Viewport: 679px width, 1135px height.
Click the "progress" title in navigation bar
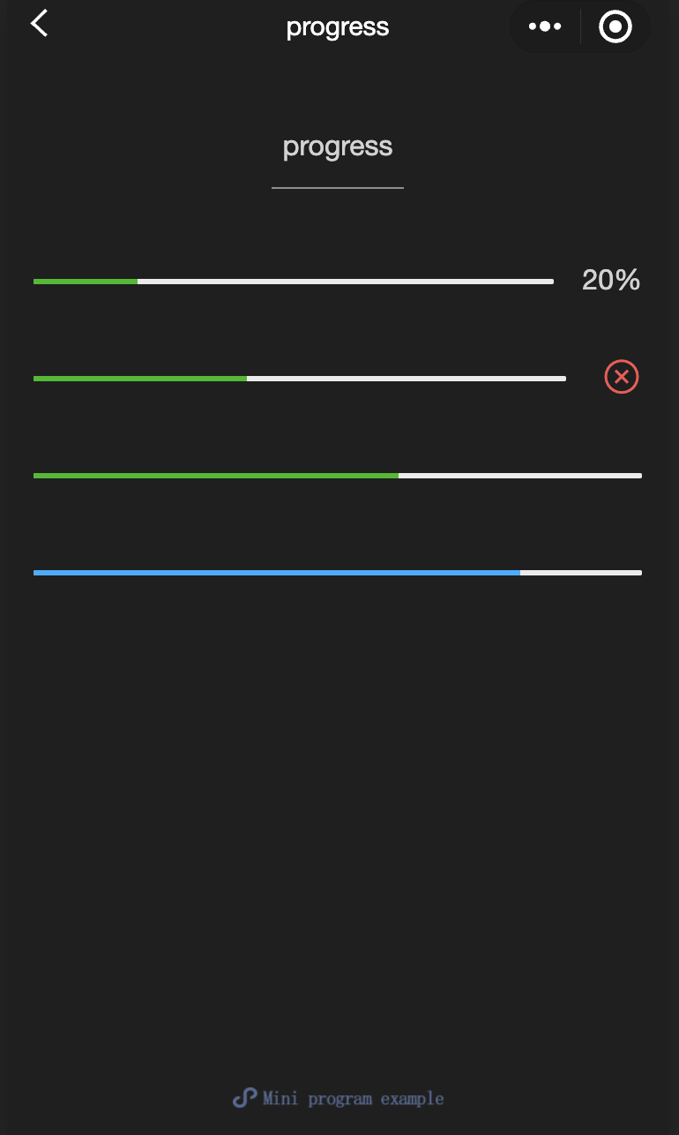338,27
